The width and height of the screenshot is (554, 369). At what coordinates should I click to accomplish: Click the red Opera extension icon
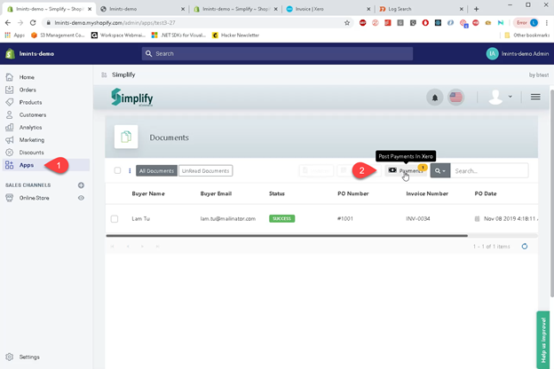click(x=425, y=22)
